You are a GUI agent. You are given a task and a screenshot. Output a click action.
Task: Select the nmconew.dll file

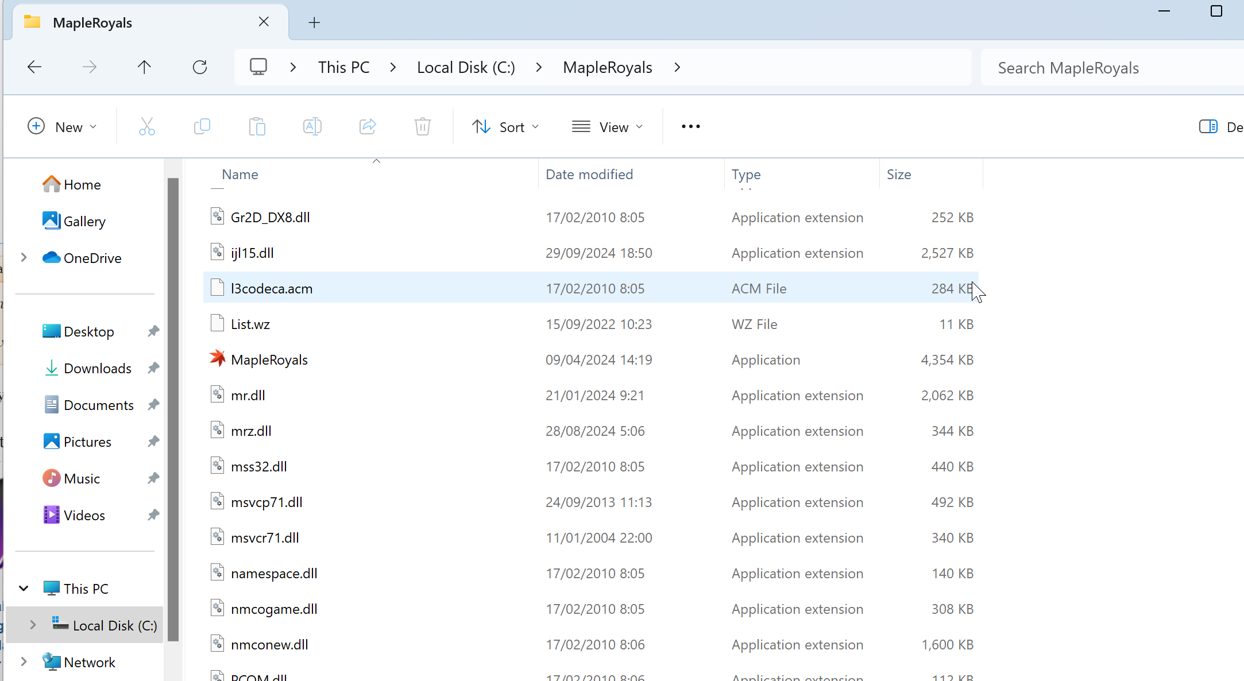[x=590, y=644]
